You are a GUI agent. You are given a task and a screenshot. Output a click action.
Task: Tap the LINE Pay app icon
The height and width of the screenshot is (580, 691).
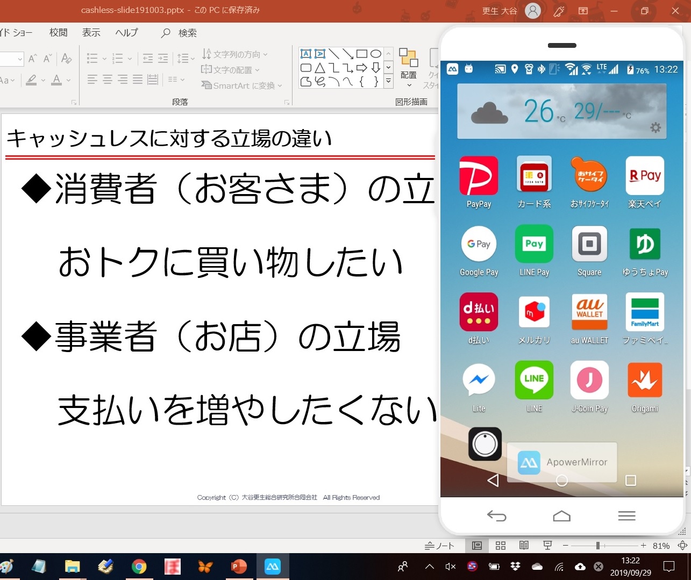coord(534,245)
